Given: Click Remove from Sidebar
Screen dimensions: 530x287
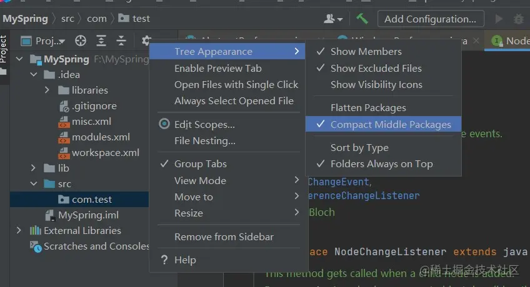Looking at the screenshot, I should pyautogui.click(x=224, y=236).
